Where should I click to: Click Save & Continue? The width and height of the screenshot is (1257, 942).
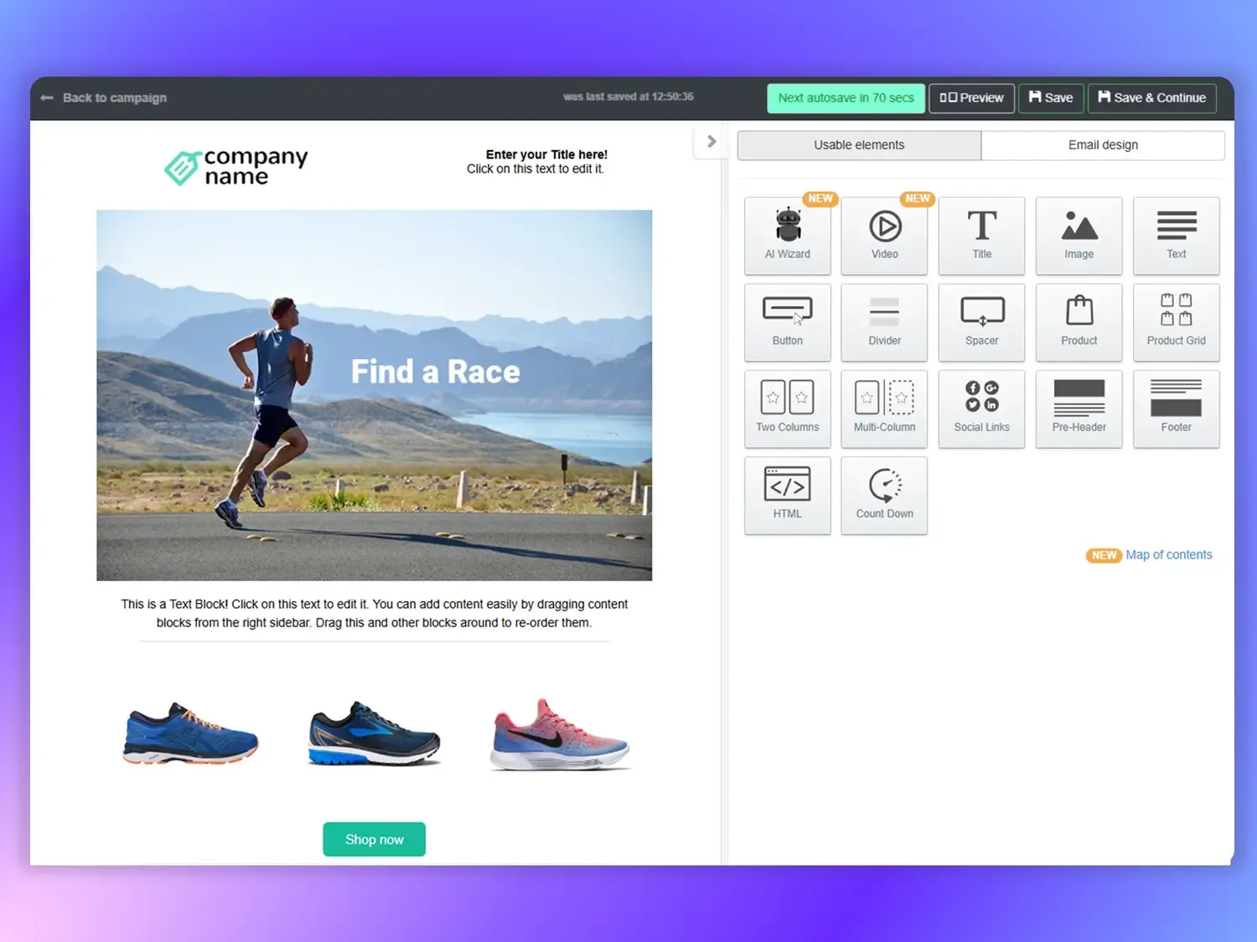tap(1151, 98)
